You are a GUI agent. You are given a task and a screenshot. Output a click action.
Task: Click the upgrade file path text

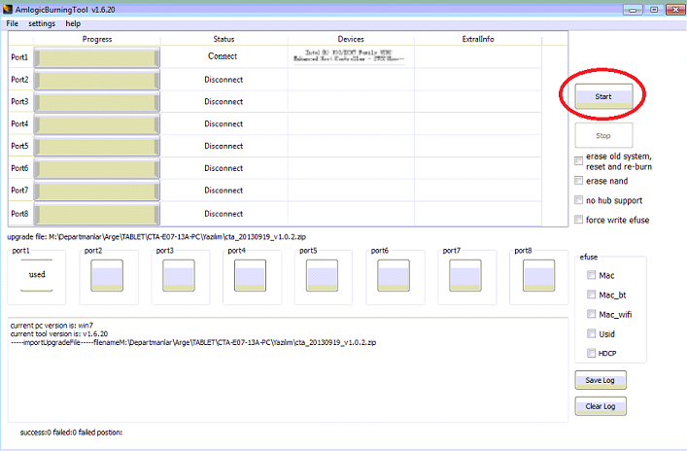[156, 236]
